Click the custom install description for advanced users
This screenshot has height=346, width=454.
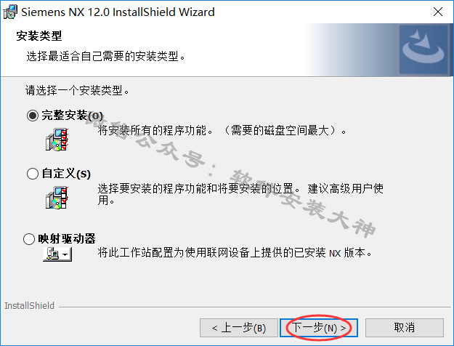click(x=240, y=194)
